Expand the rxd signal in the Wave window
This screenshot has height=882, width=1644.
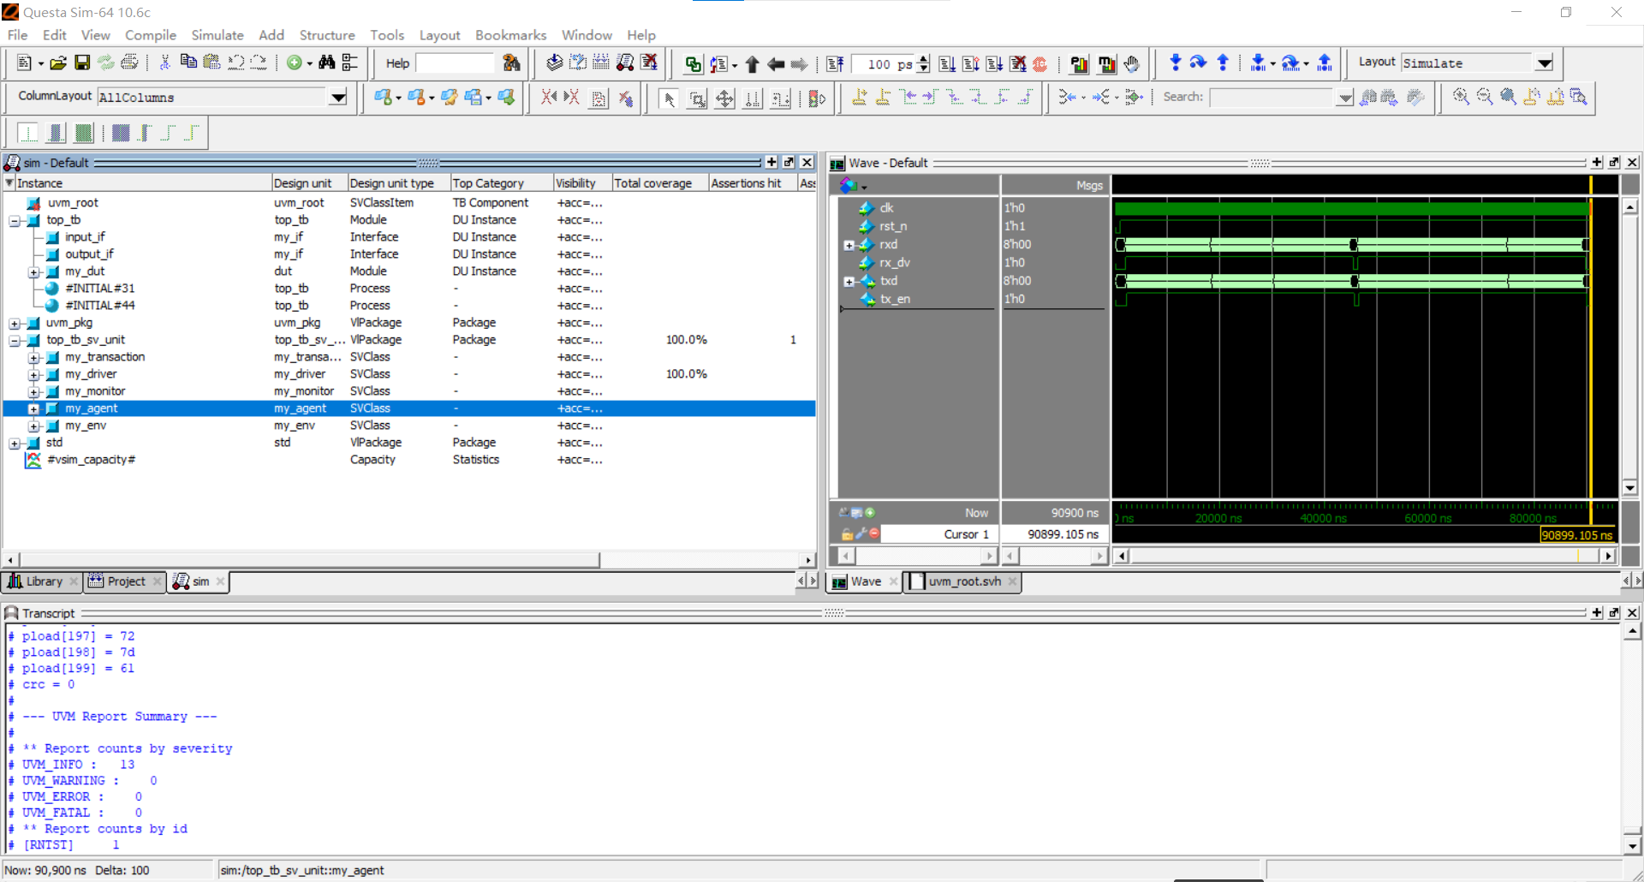pyautogui.click(x=849, y=245)
